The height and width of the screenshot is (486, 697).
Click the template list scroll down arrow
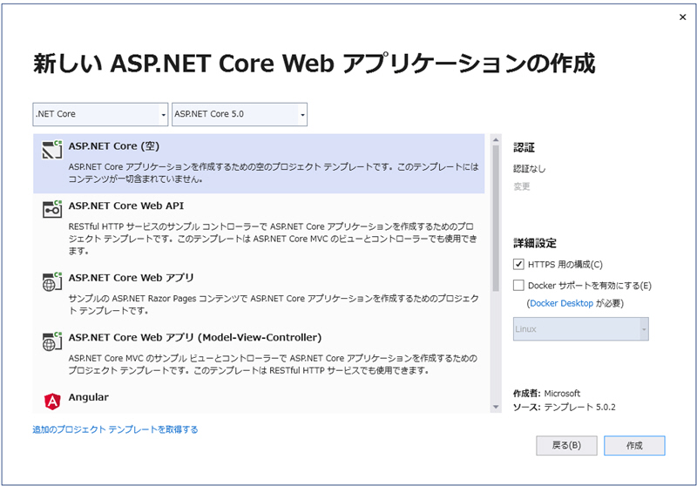[496, 407]
